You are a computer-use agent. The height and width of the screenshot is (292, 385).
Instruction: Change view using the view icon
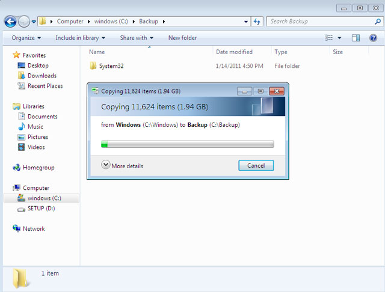click(329, 38)
